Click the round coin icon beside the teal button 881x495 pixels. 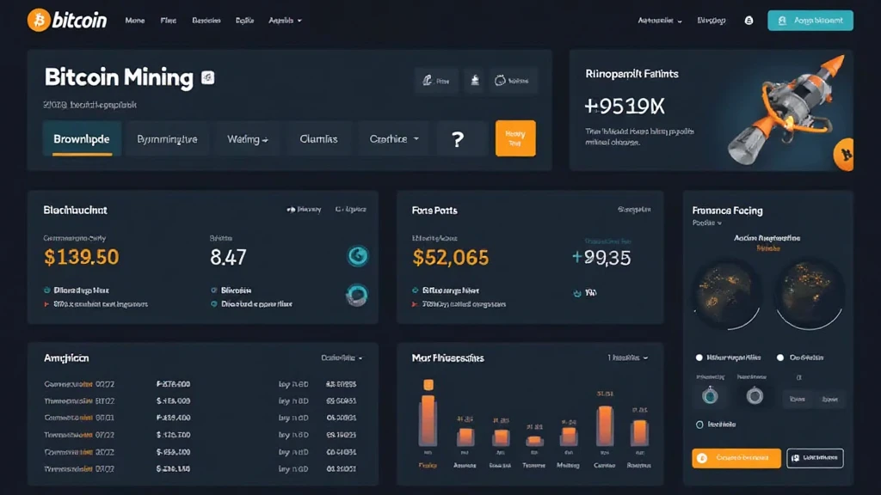click(749, 21)
